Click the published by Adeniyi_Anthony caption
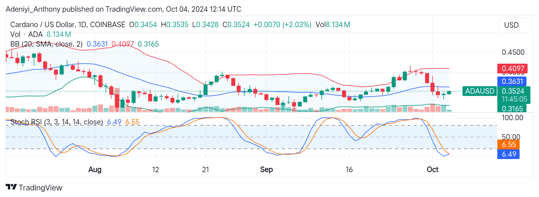This screenshot has width=539, height=197. [123, 9]
